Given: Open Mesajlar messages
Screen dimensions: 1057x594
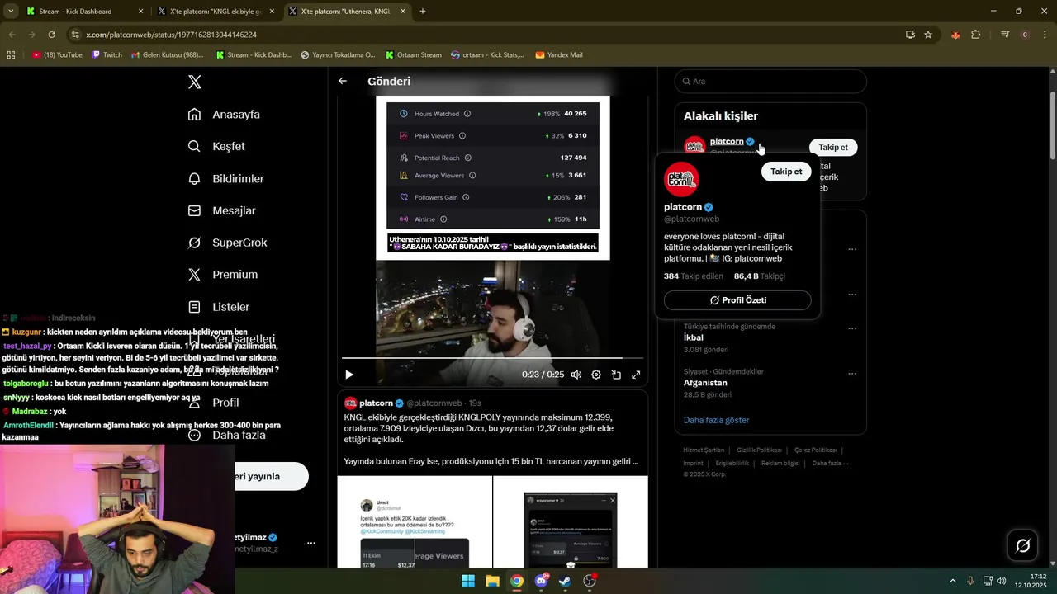Looking at the screenshot, I should pos(221,210).
